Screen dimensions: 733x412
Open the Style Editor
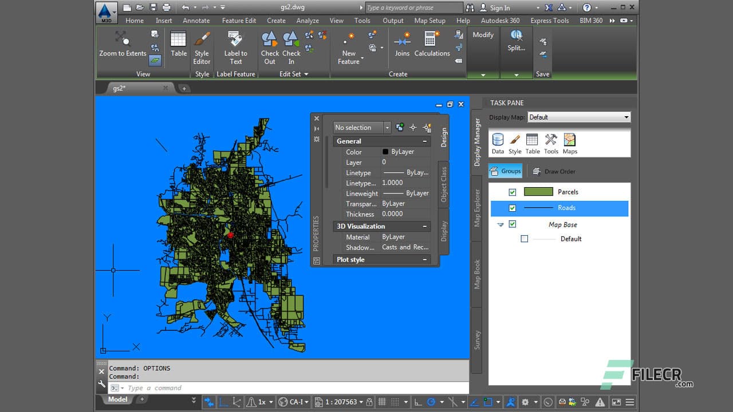pyautogui.click(x=202, y=48)
